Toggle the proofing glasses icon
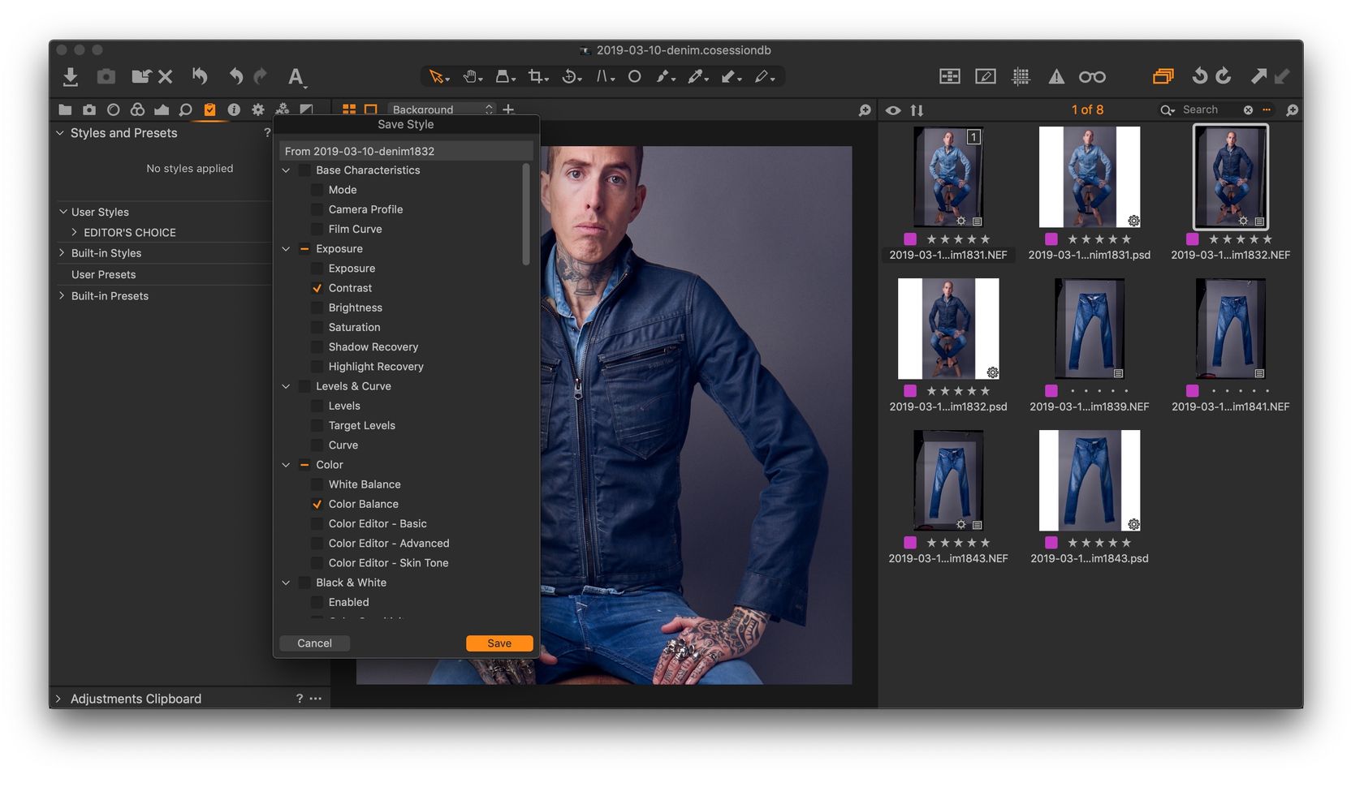This screenshot has height=787, width=1364. tap(1092, 77)
